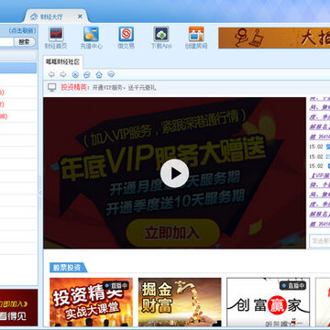Viewport: 330px width, 330px height.
Task: Open the red 立即加入 ad in sidebar
Action: [19, 308]
